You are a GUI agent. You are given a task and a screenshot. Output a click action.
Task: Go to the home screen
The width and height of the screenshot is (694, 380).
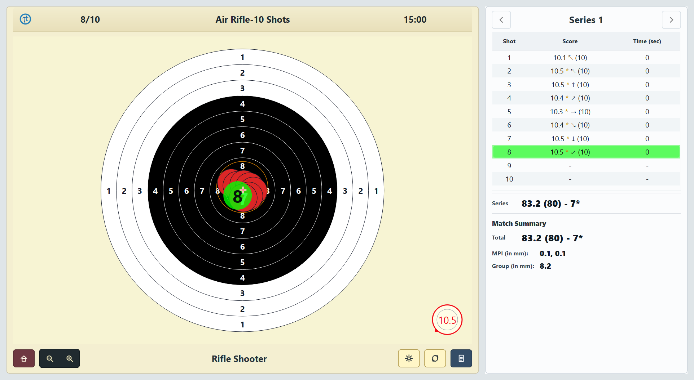[x=24, y=358]
